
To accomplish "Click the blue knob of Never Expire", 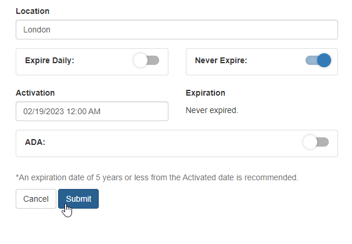I will (x=324, y=60).
